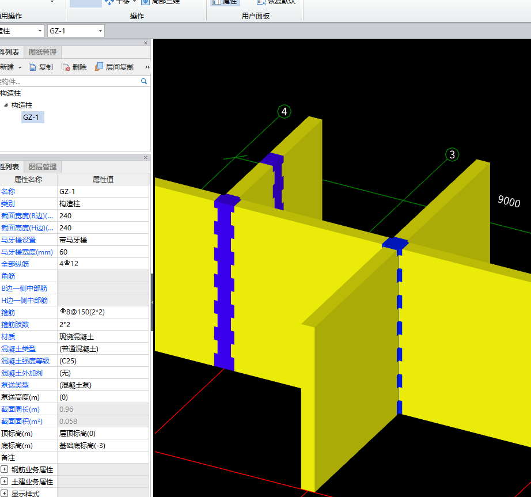The width and height of the screenshot is (531, 497).
Task: Click the 马牙槎设置 value 带马牙槎
Action: click(x=103, y=240)
